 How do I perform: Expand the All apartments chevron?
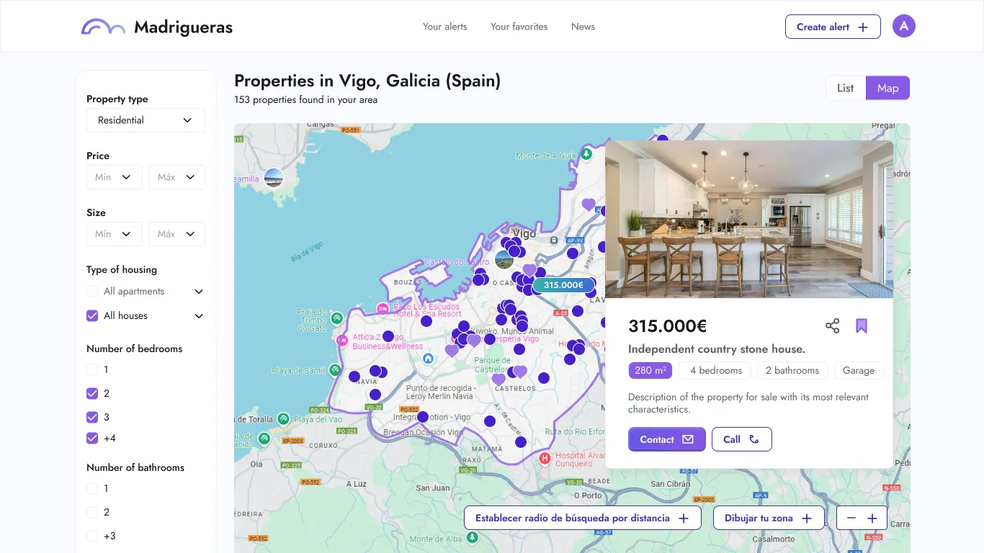click(x=199, y=292)
